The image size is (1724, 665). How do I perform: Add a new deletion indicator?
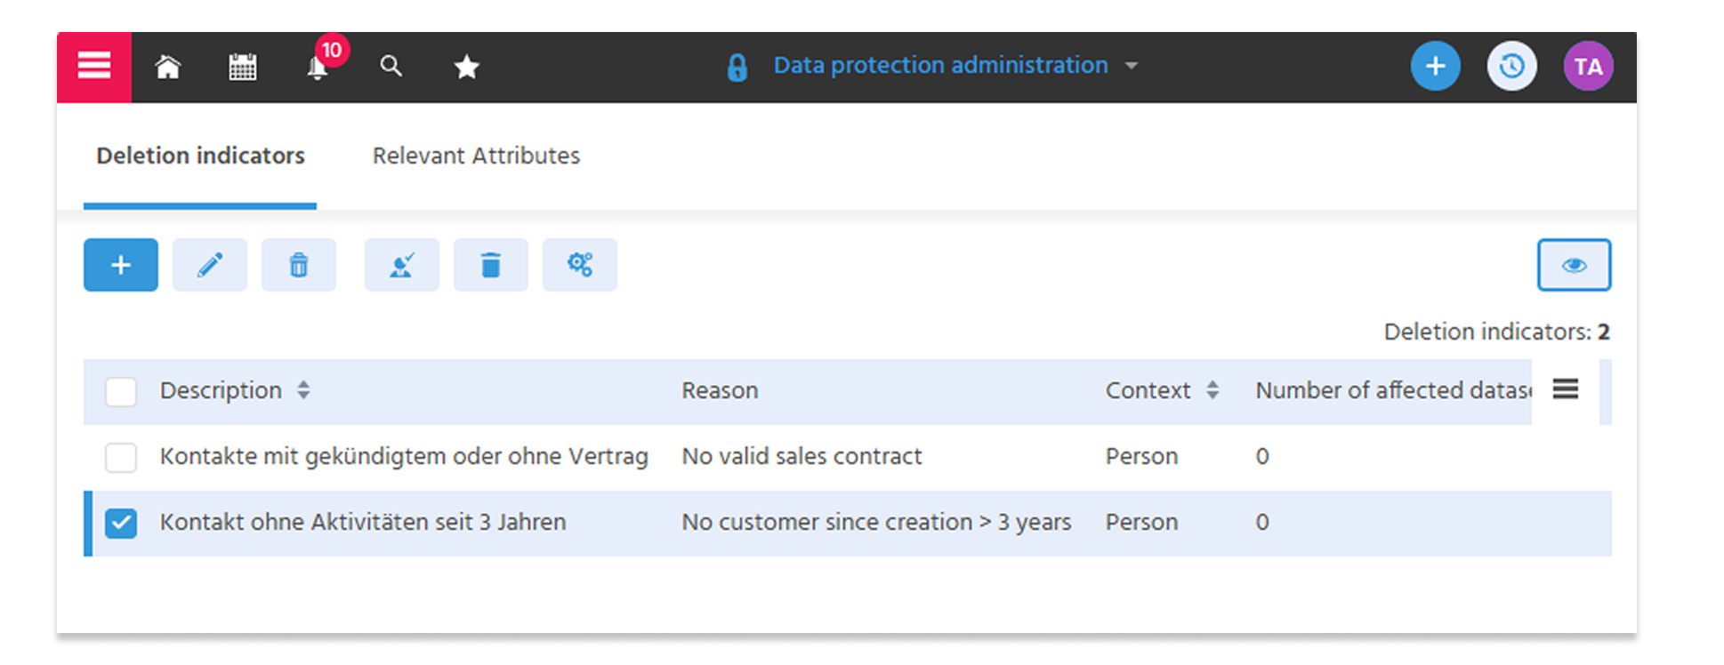pyautogui.click(x=121, y=265)
